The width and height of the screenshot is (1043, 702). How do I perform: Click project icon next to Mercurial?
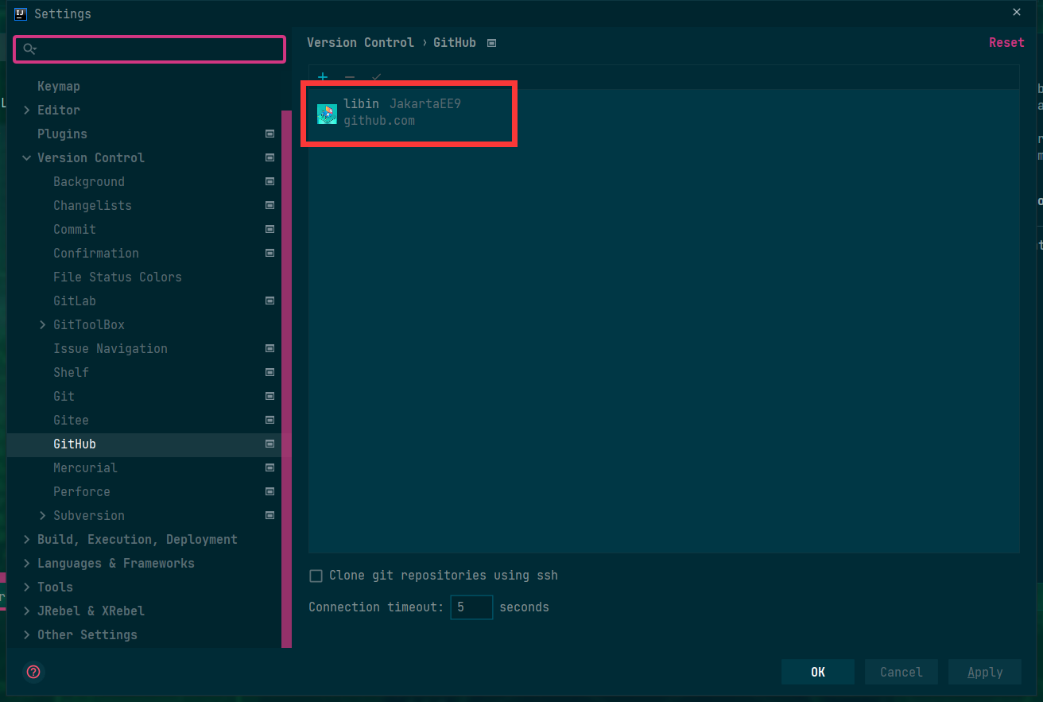(269, 467)
